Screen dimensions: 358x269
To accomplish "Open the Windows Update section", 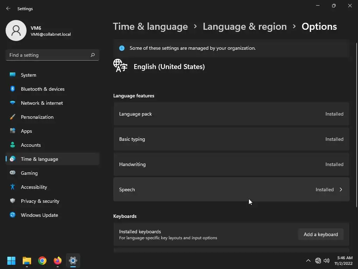I will click(40, 215).
